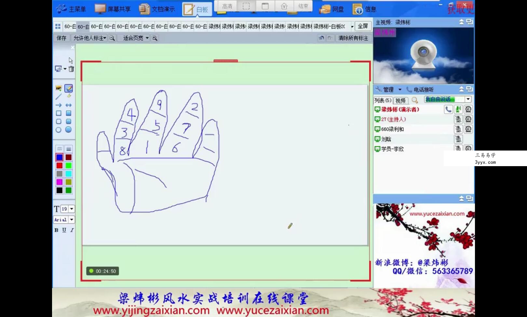Open the 信息 information panel

(365, 9)
